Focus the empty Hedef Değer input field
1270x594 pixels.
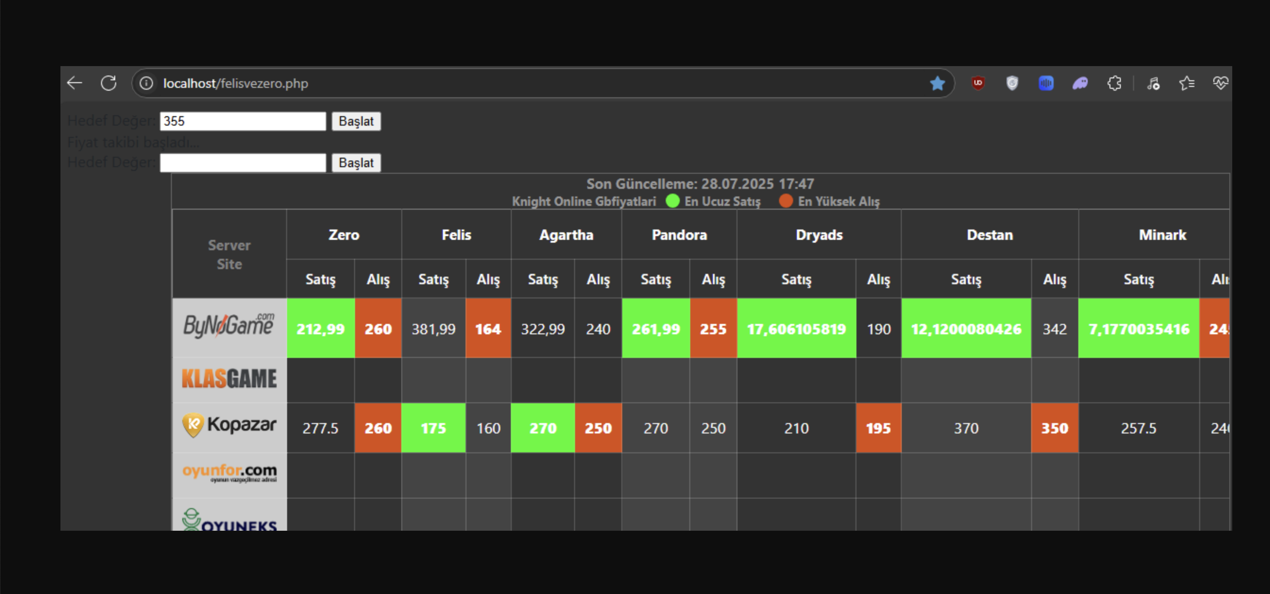pos(243,163)
